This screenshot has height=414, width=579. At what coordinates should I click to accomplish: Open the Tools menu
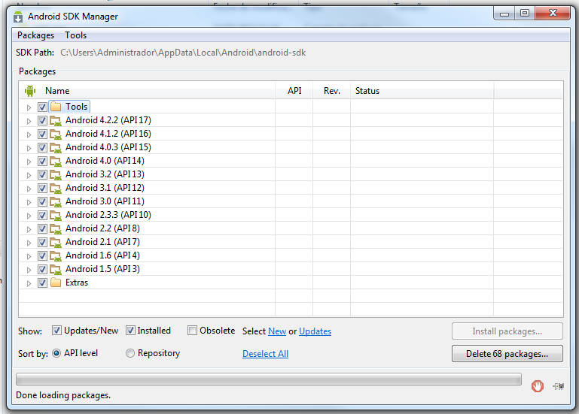pos(76,35)
